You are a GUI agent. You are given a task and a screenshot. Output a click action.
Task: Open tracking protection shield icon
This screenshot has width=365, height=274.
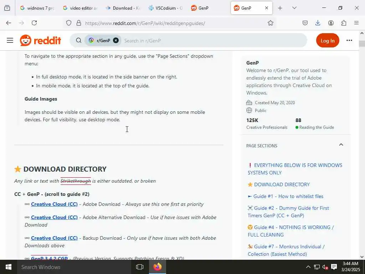69,23
